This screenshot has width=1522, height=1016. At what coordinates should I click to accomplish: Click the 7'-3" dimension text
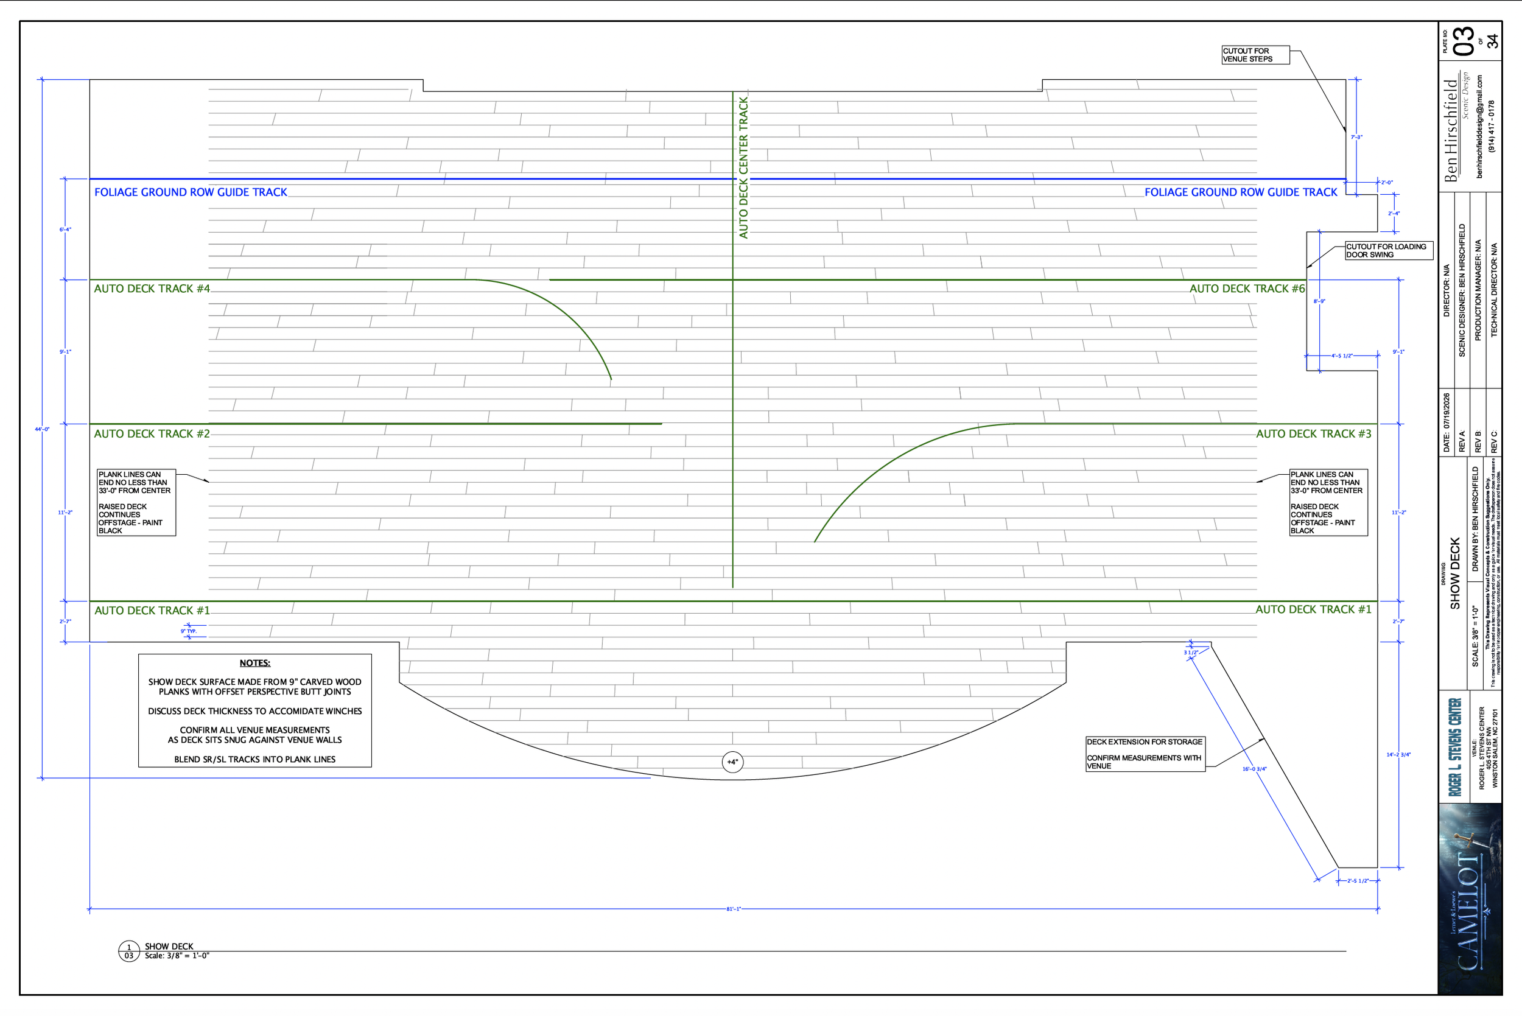click(x=1356, y=138)
